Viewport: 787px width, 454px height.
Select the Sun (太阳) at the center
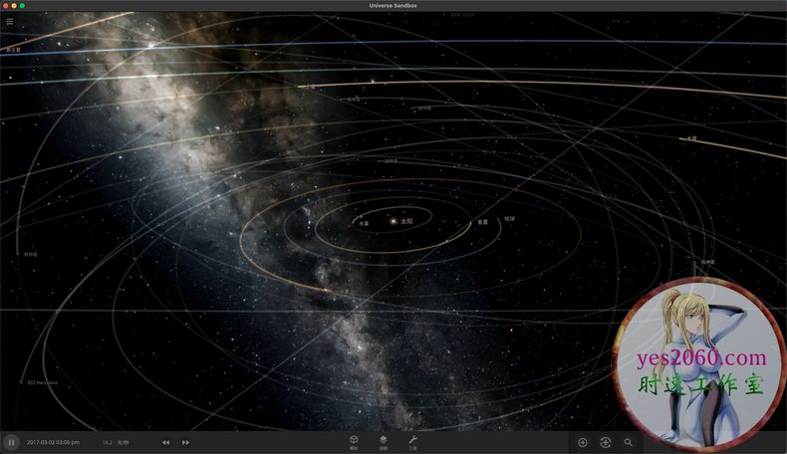tap(393, 221)
